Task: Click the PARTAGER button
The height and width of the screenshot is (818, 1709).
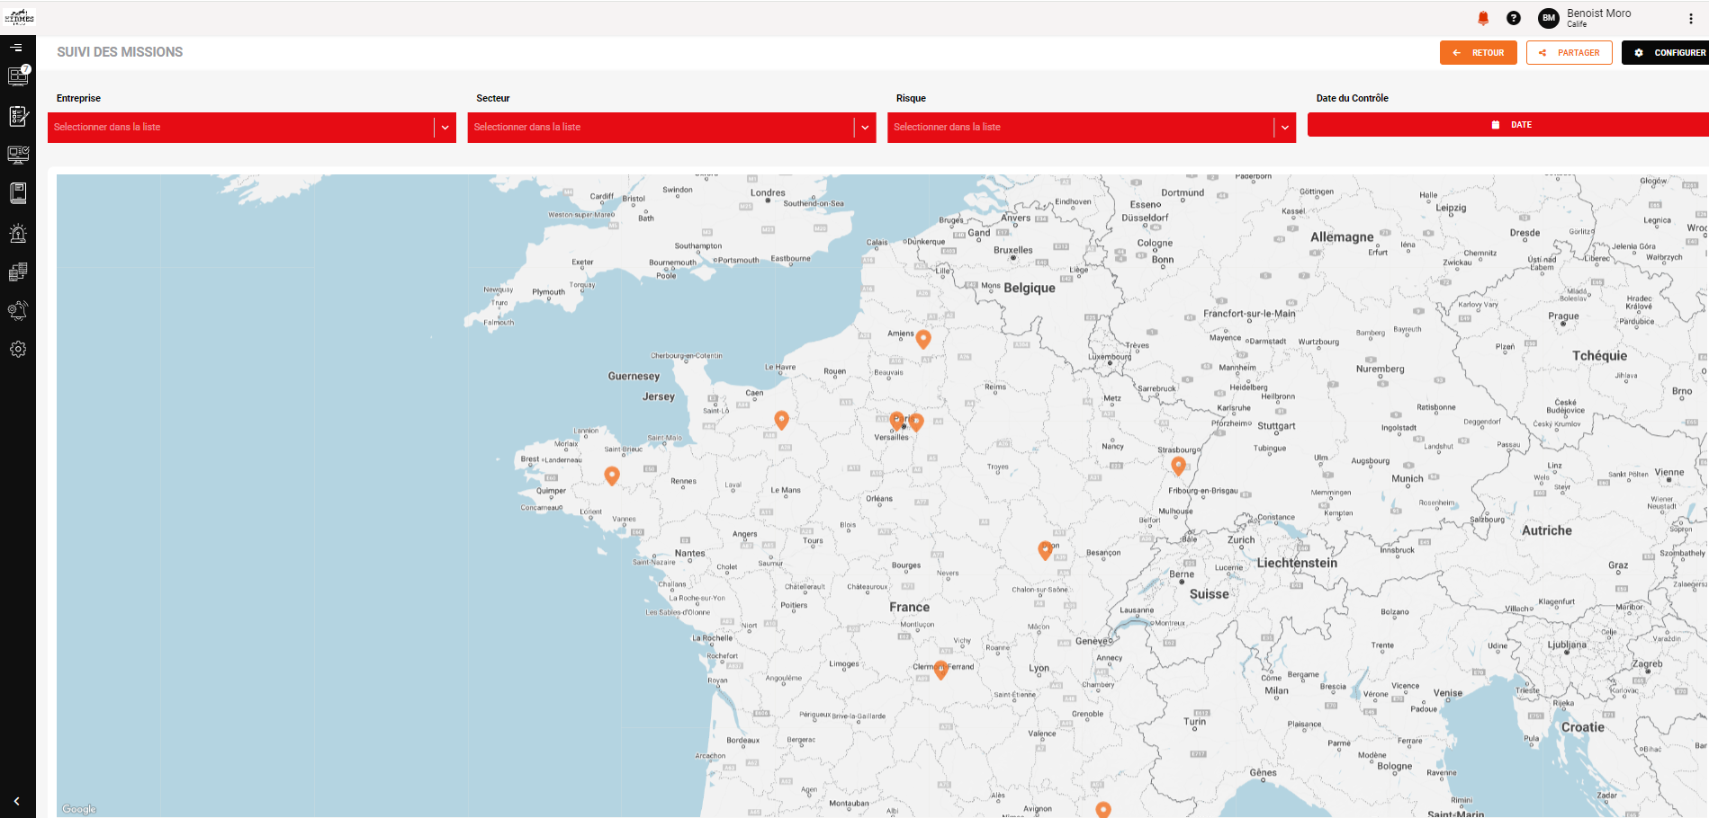Action: click(1570, 53)
